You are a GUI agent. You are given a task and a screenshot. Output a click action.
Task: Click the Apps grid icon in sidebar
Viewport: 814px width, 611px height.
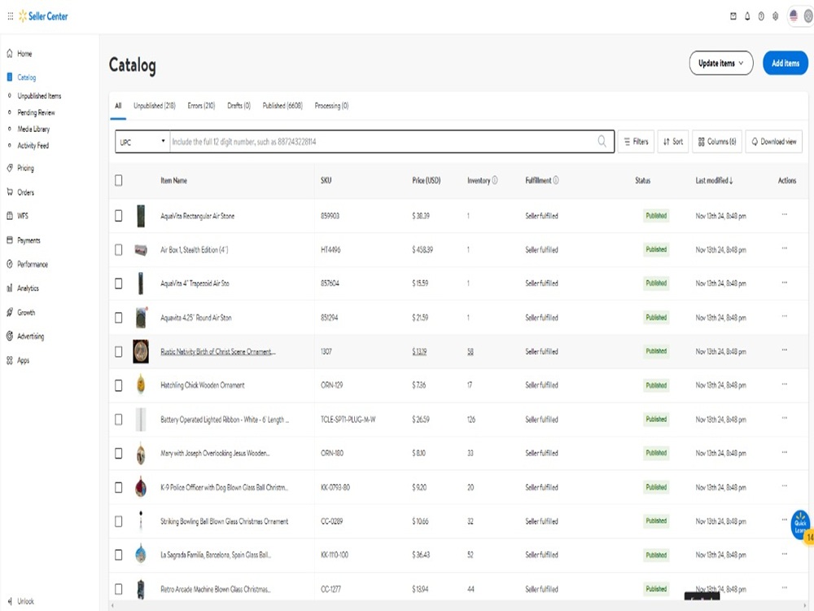(x=9, y=360)
